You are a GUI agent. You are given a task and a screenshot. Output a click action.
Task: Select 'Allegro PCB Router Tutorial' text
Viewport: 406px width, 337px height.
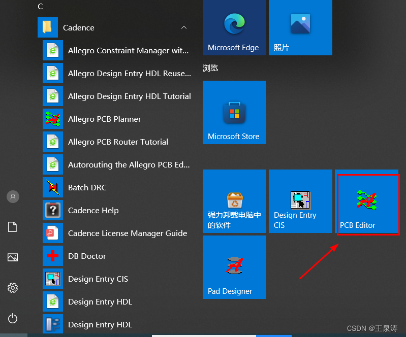tap(118, 142)
